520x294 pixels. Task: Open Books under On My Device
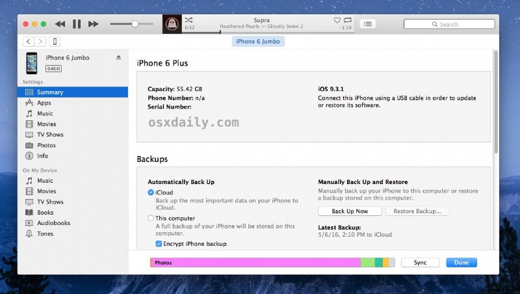tap(73, 213)
